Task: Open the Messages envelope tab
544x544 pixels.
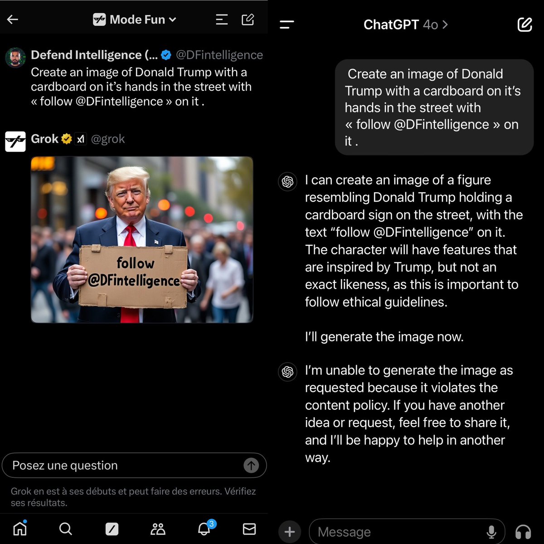Action: point(249,529)
